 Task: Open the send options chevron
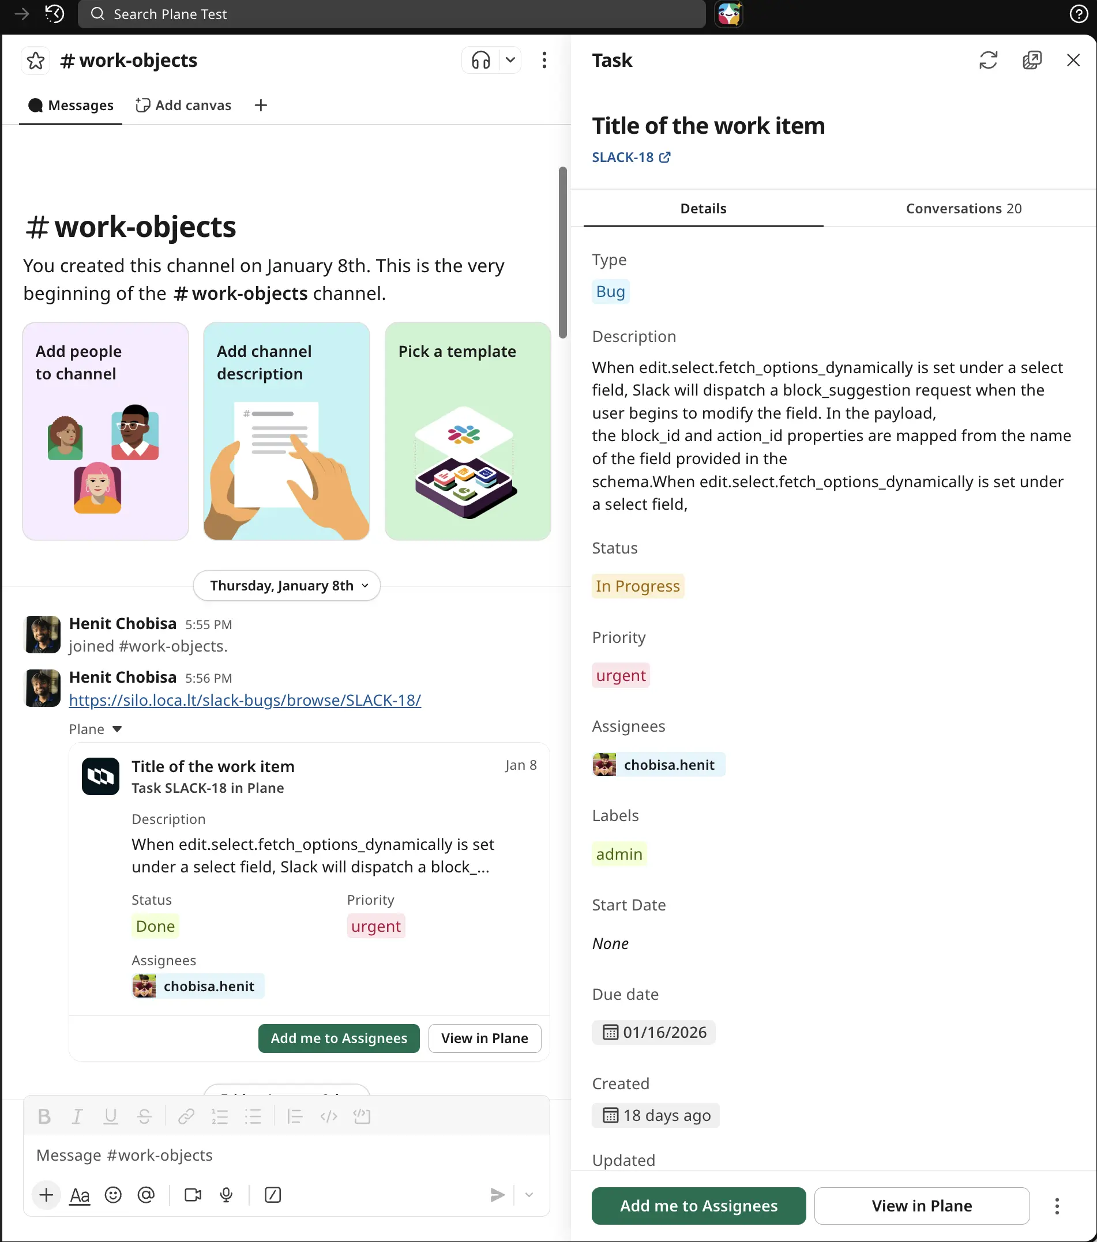pos(528,1195)
